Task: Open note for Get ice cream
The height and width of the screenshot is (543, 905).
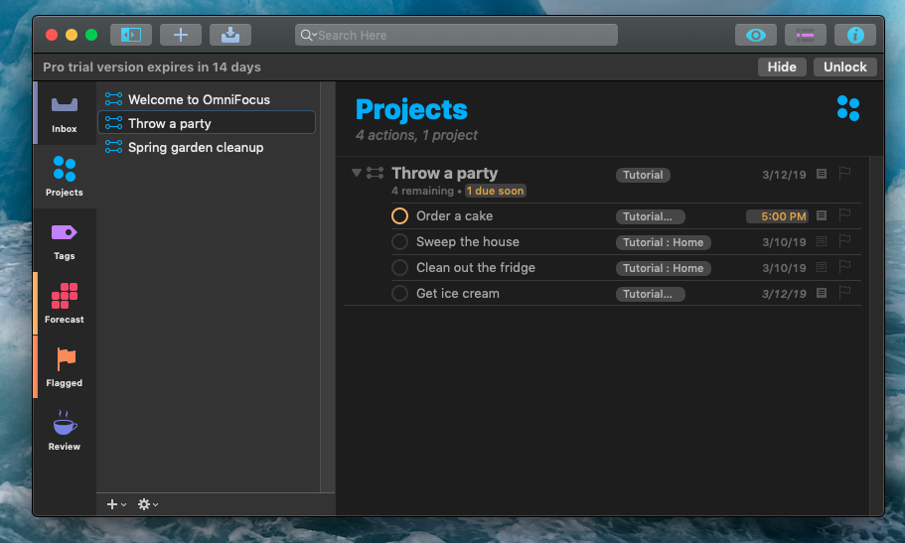Action: (822, 293)
